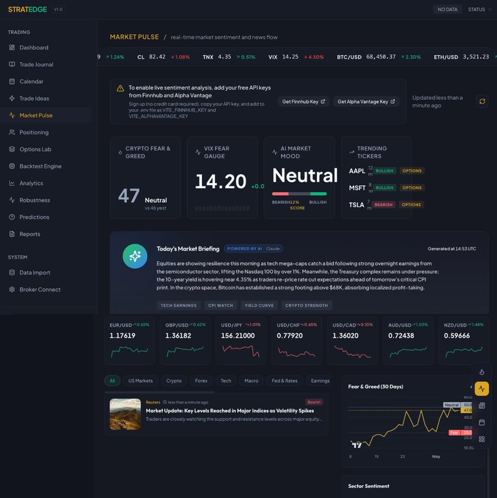The image size is (497, 498).
Task: Click the grid icon in floating toolbar
Action: pyautogui.click(x=481, y=439)
